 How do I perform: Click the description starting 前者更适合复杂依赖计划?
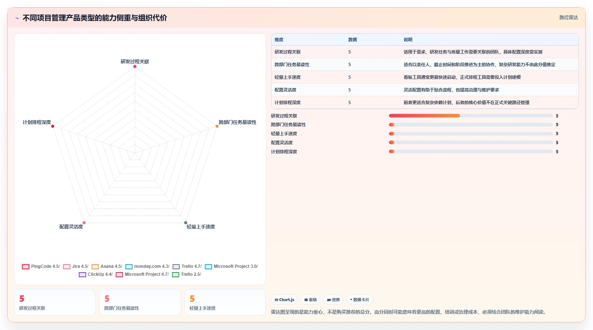[466, 103]
